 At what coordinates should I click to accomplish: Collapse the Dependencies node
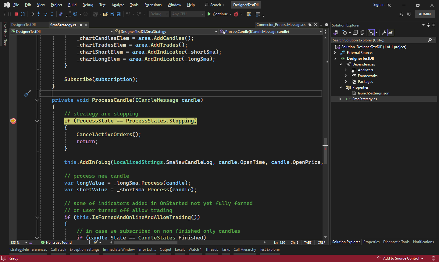tap(341, 64)
